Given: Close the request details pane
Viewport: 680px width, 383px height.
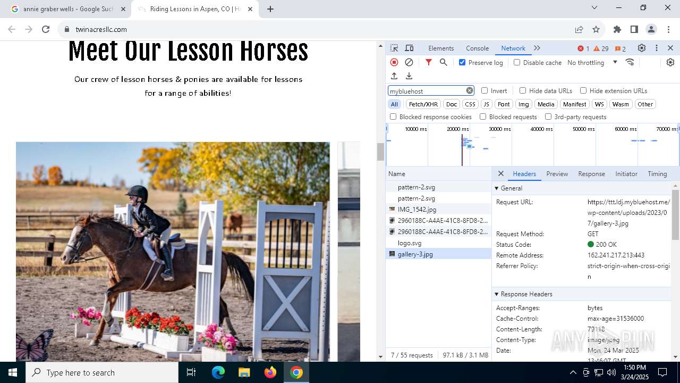Looking at the screenshot, I should point(500,173).
